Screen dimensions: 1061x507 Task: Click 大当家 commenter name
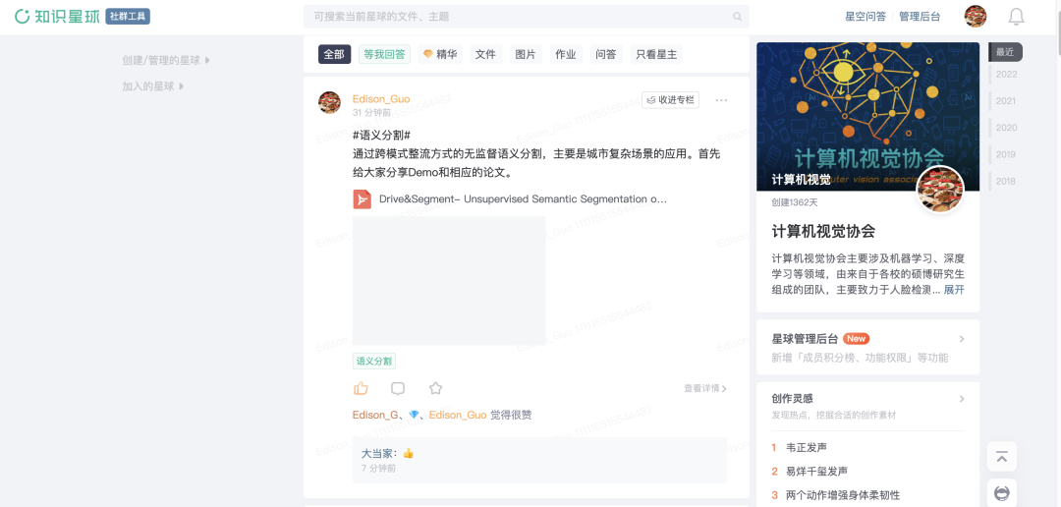click(376, 454)
